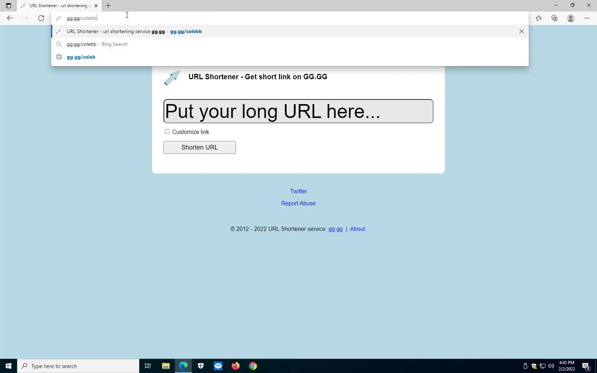Click the long URL input field
This screenshot has height=373, width=597.
(298, 111)
